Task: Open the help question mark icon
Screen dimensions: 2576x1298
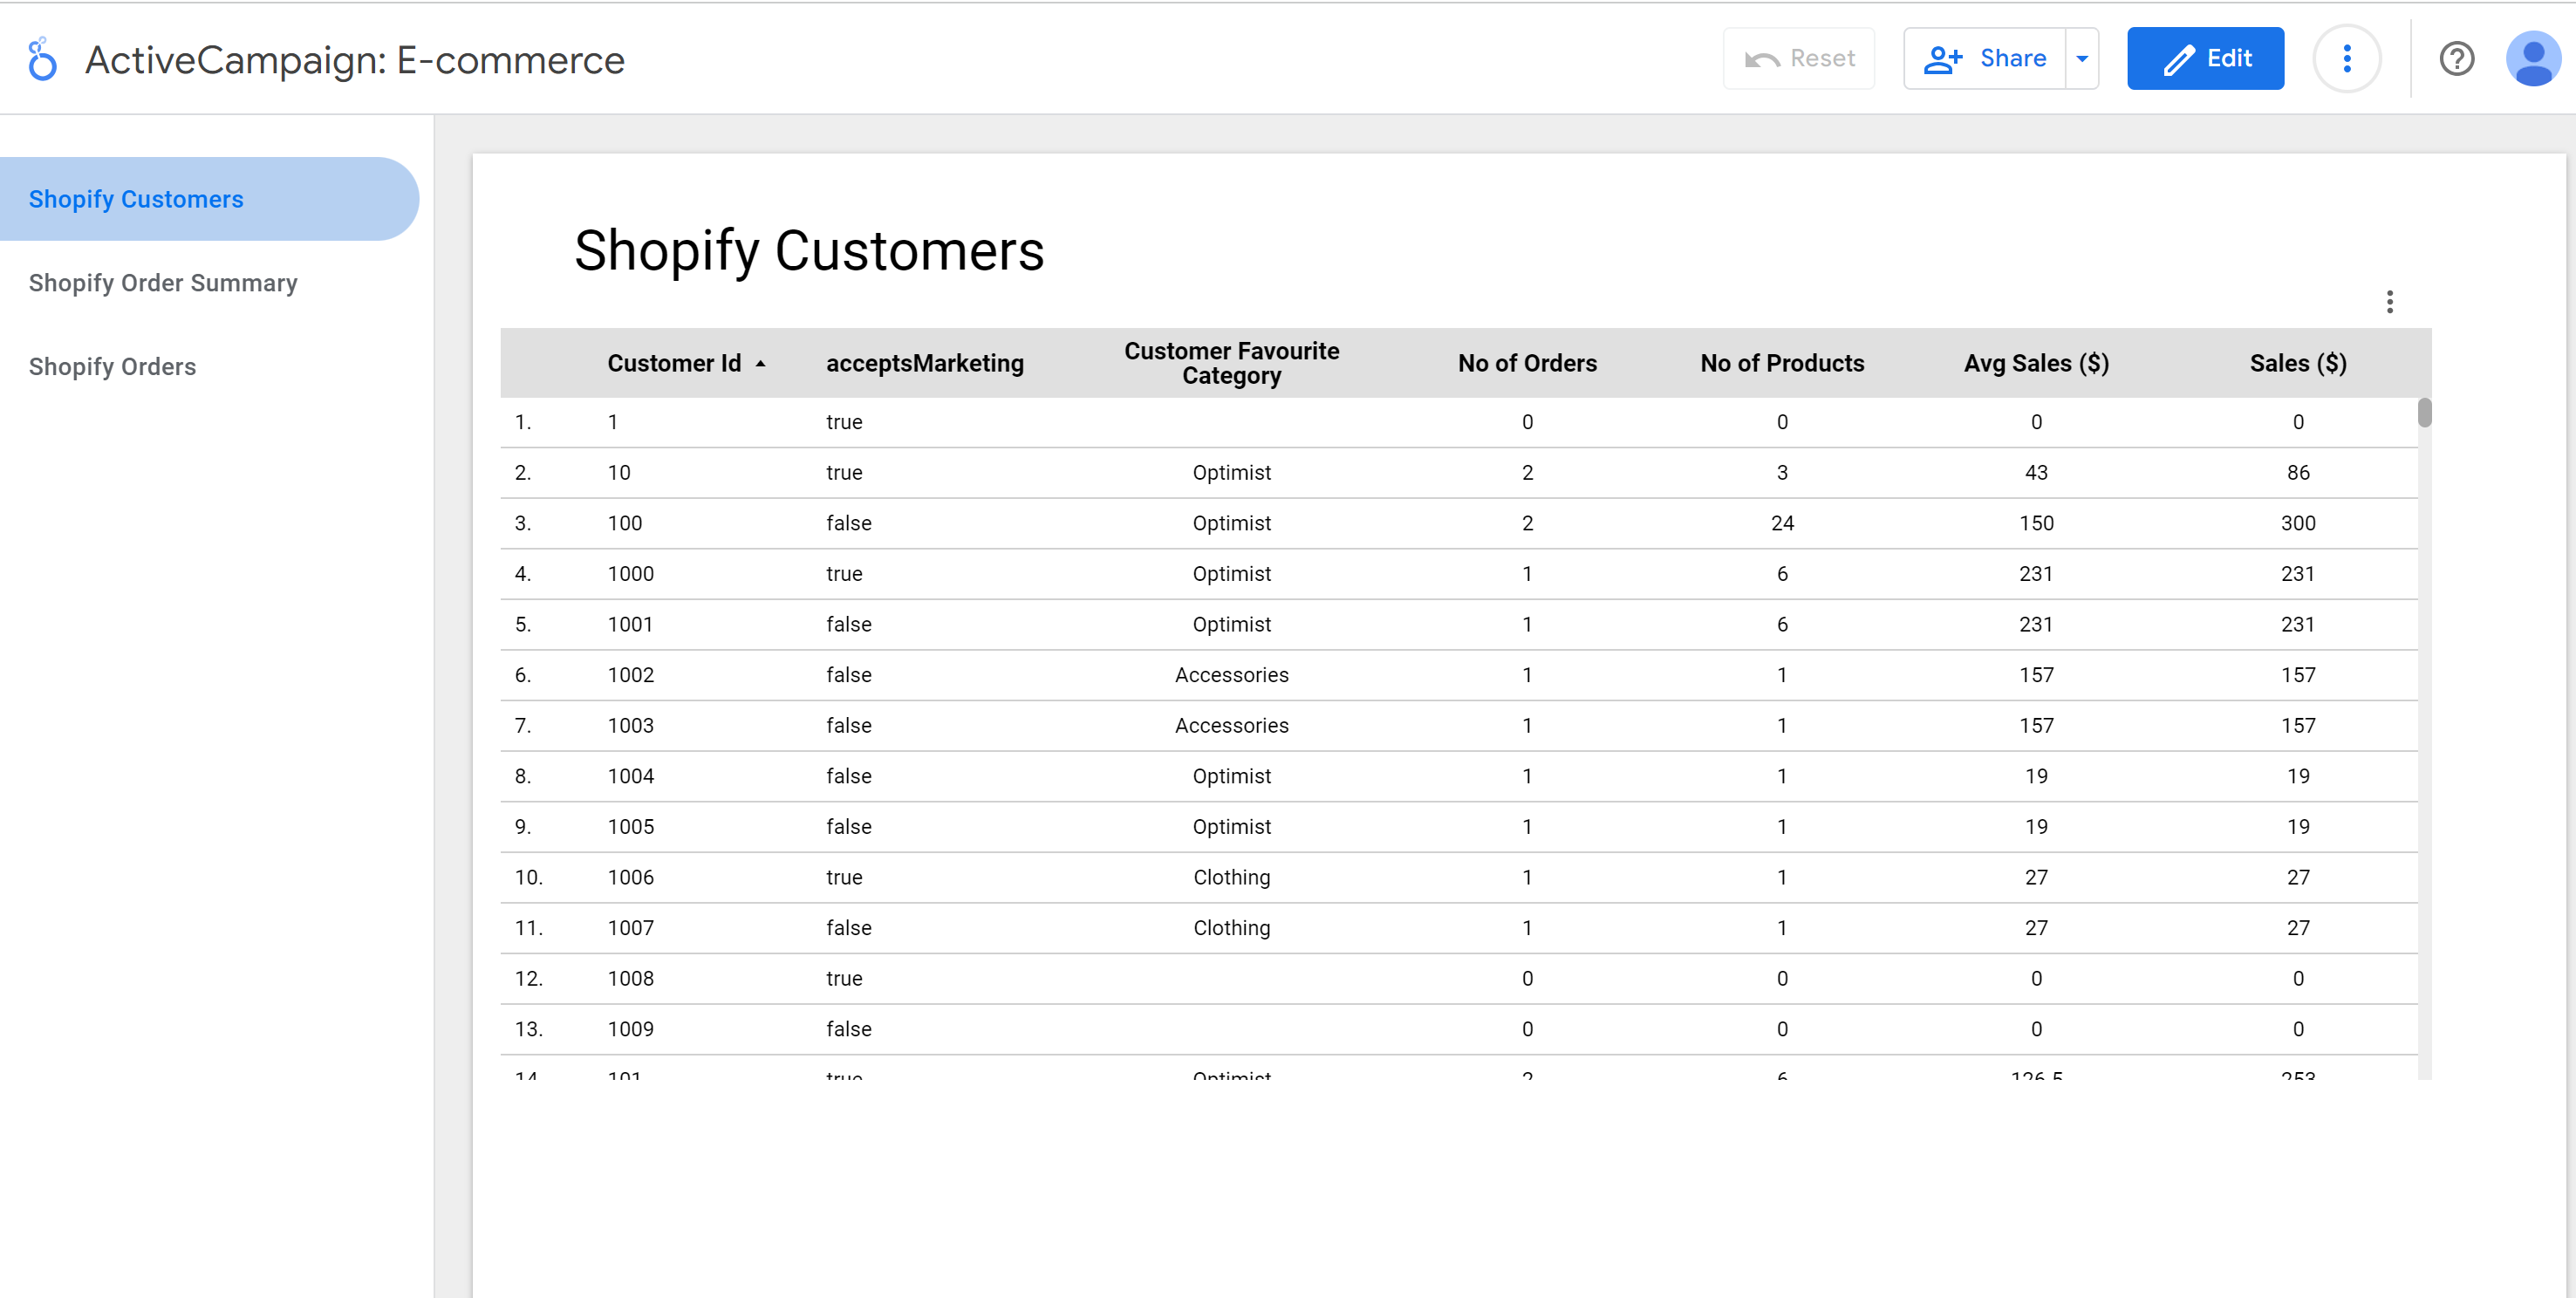Action: [x=2456, y=59]
